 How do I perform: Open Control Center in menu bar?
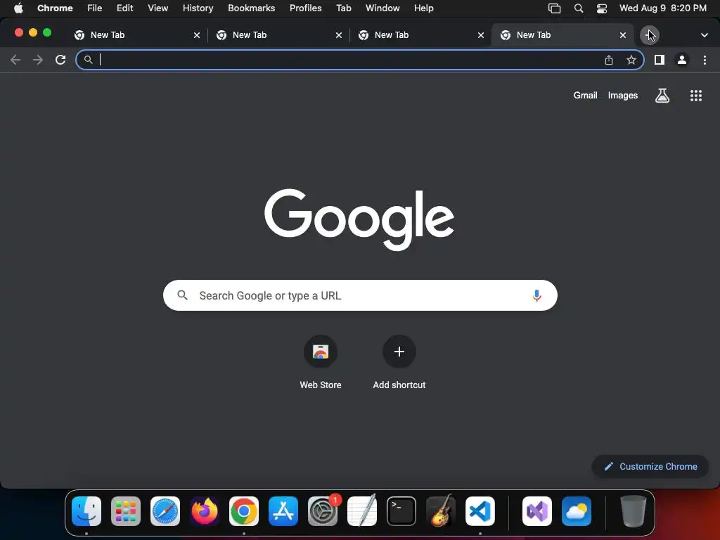tap(602, 8)
